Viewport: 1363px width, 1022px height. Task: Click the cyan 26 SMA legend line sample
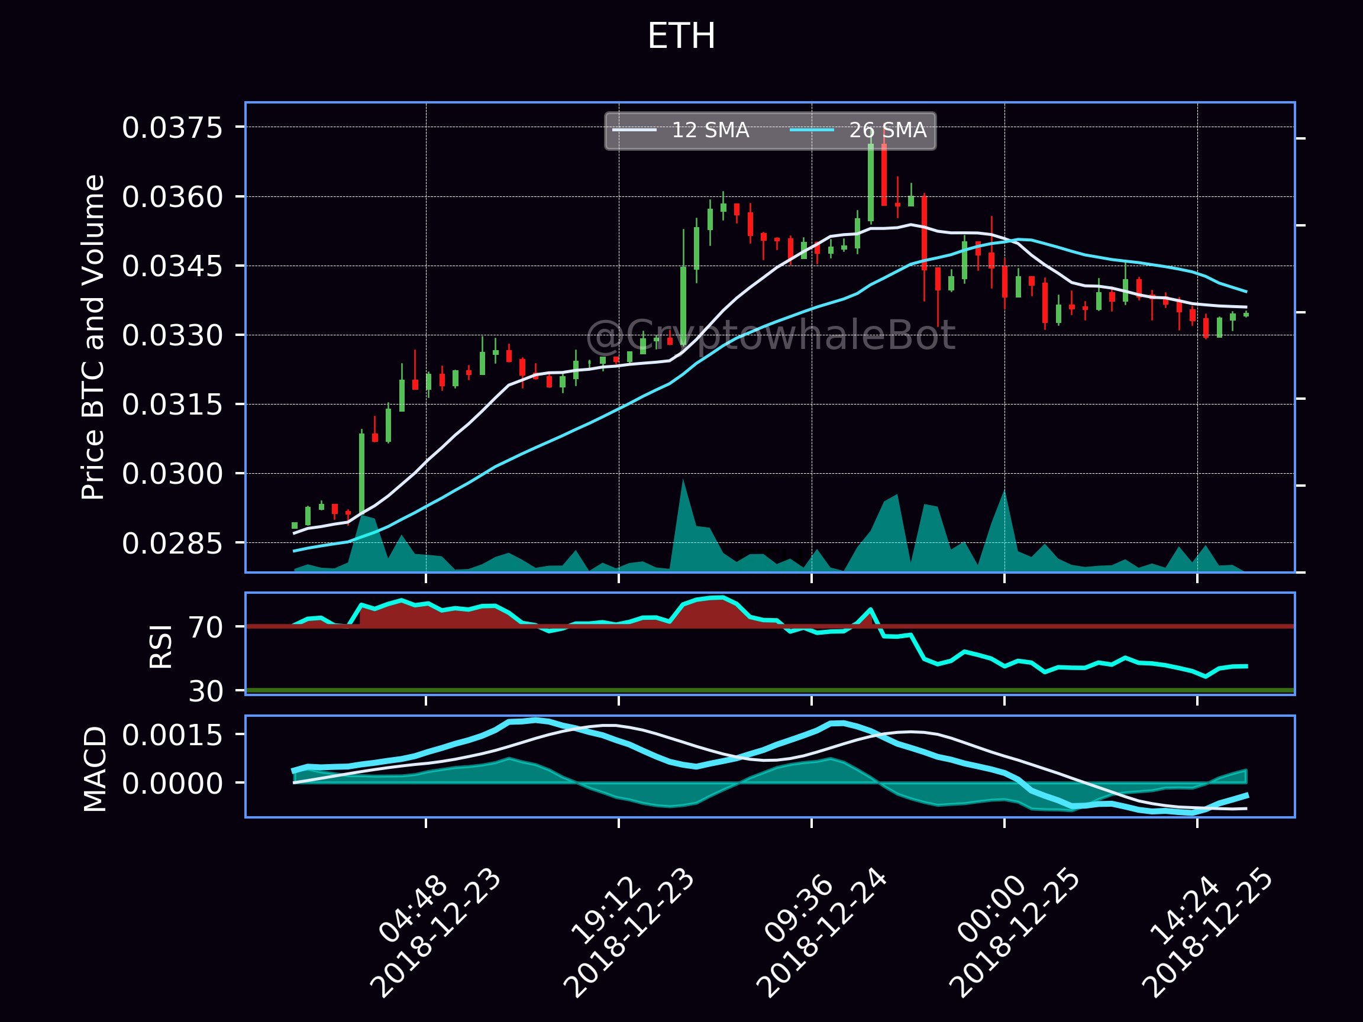[x=812, y=130]
